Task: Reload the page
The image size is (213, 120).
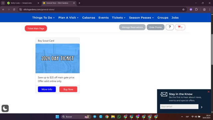Action: click(14, 10)
